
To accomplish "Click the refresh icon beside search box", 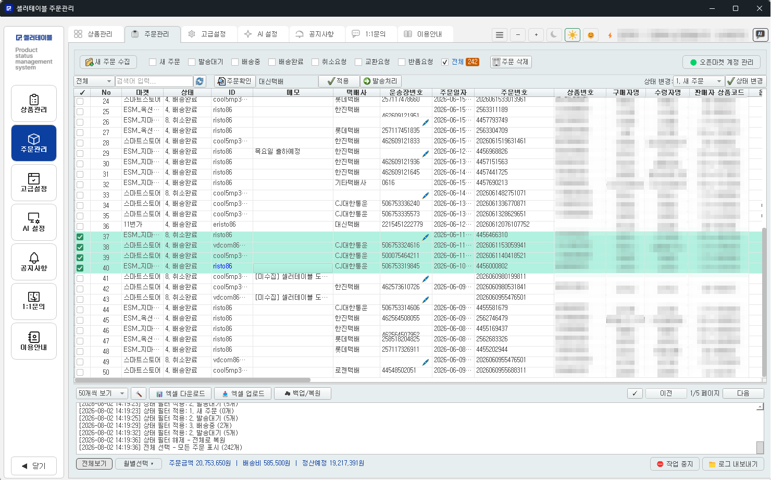I will pyautogui.click(x=200, y=81).
